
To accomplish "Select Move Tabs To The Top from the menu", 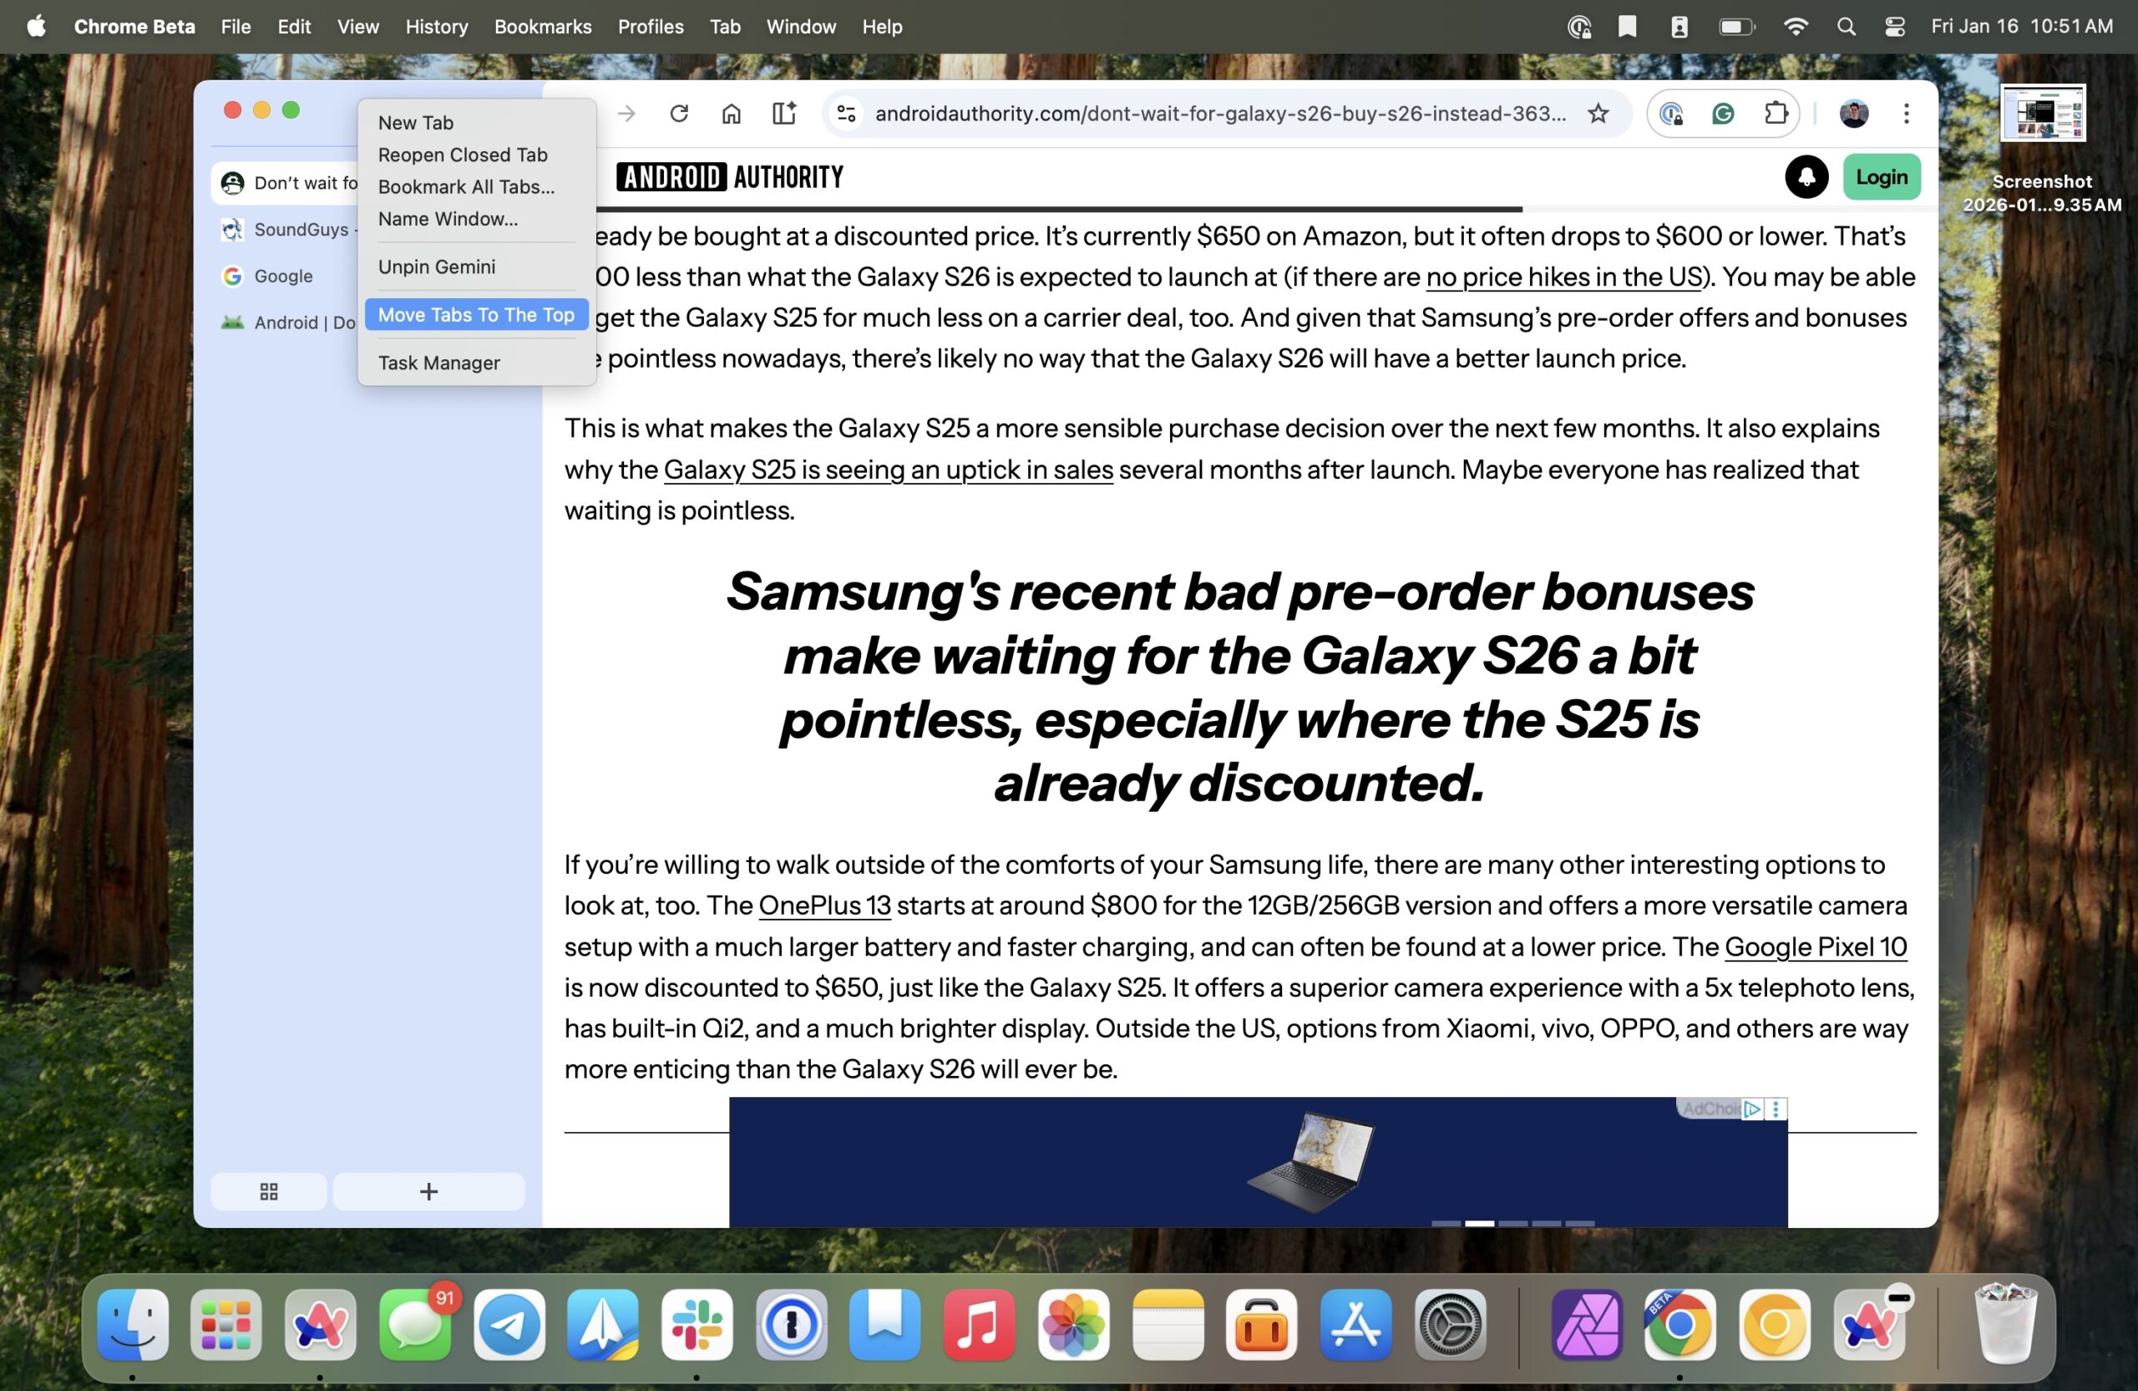I will tap(476, 314).
